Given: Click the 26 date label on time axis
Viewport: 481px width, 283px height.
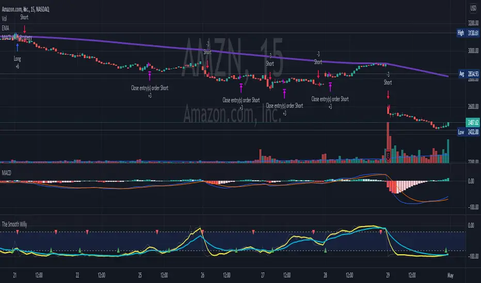Looking at the screenshot, I should coord(202,275).
